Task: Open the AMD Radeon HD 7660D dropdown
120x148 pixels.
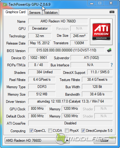Action: (37, 141)
